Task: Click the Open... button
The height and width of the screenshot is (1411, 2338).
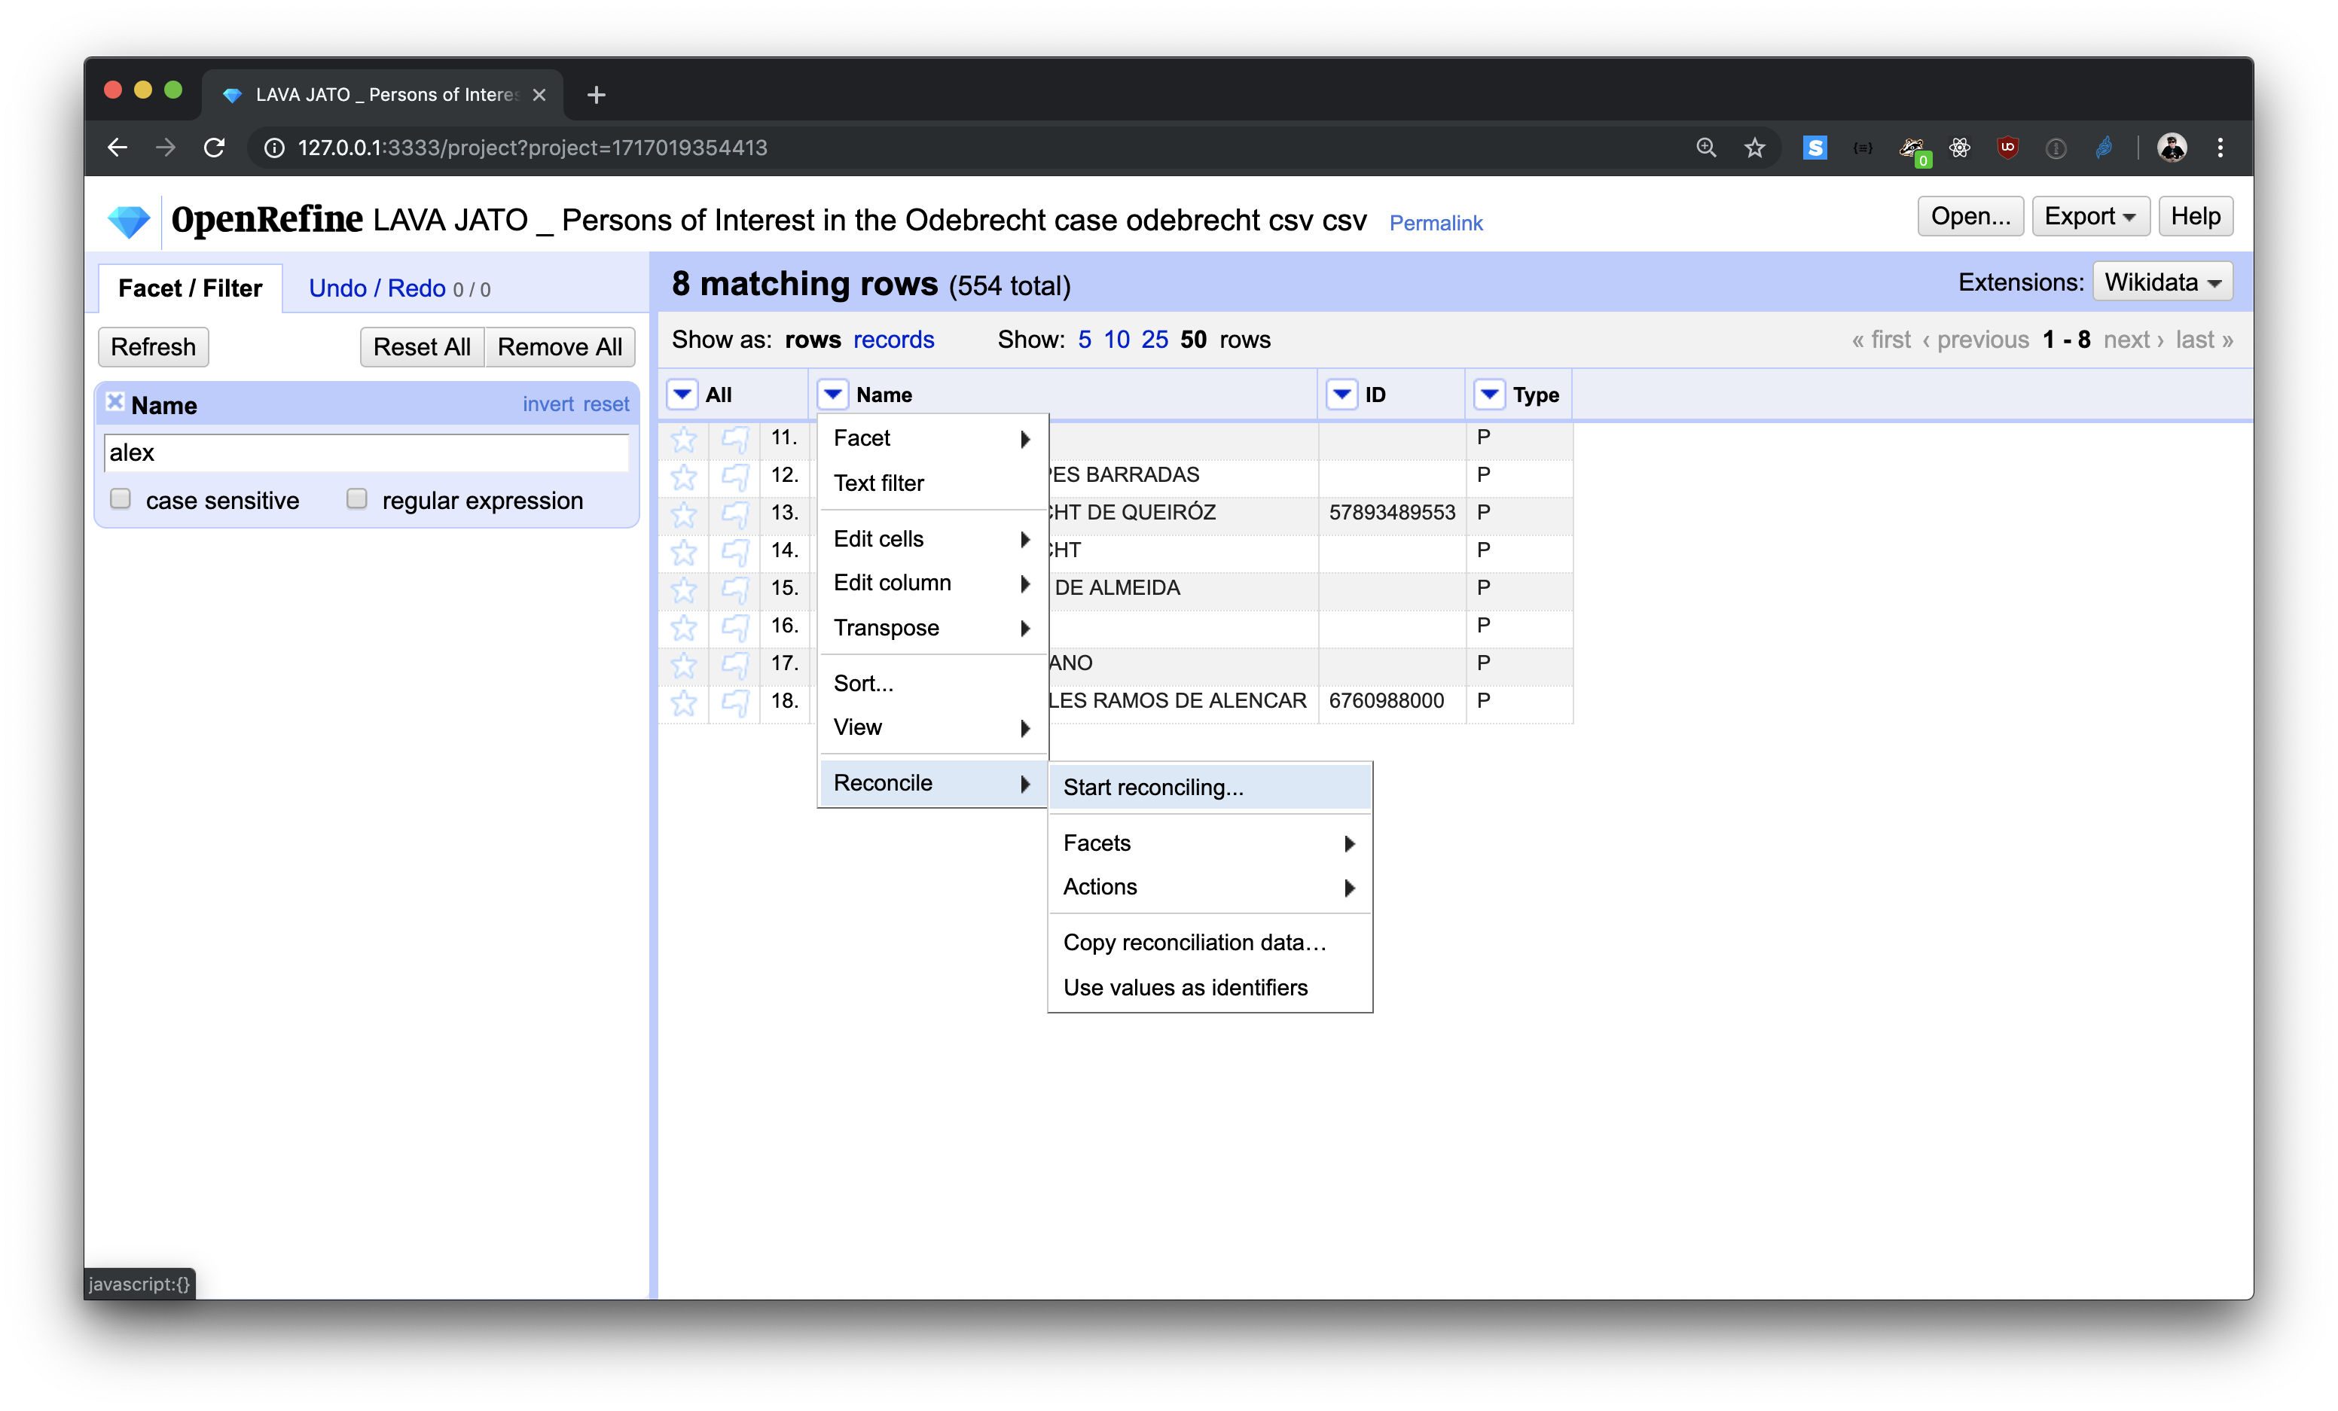Action: (x=1970, y=216)
